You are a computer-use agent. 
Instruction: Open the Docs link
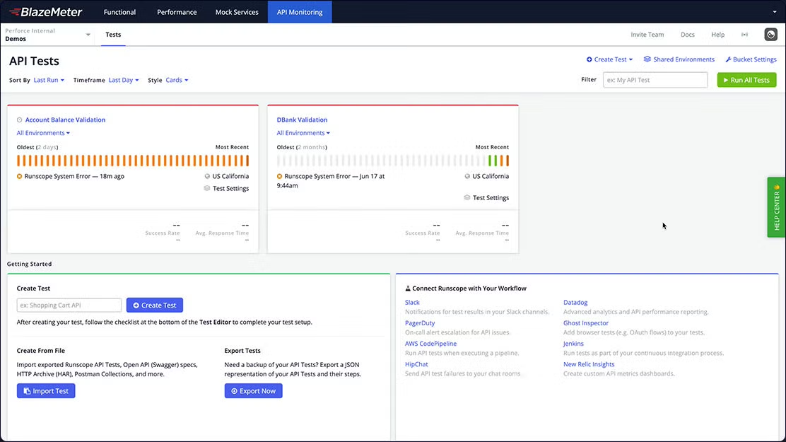pos(687,35)
